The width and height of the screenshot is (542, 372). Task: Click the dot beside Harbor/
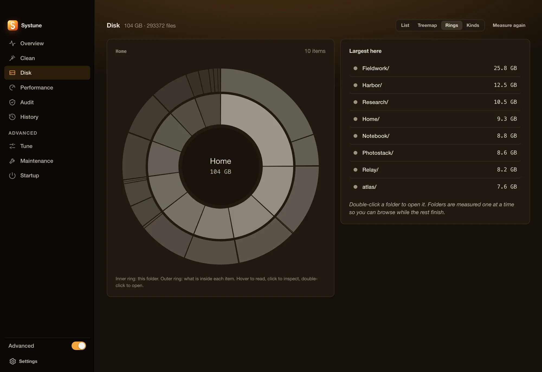pos(355,85)
